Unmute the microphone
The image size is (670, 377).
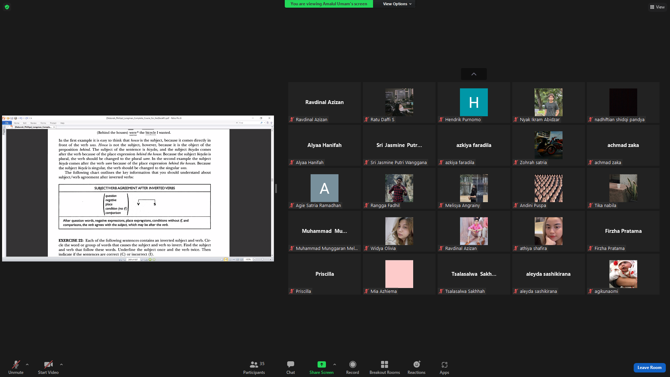point(16,367)
